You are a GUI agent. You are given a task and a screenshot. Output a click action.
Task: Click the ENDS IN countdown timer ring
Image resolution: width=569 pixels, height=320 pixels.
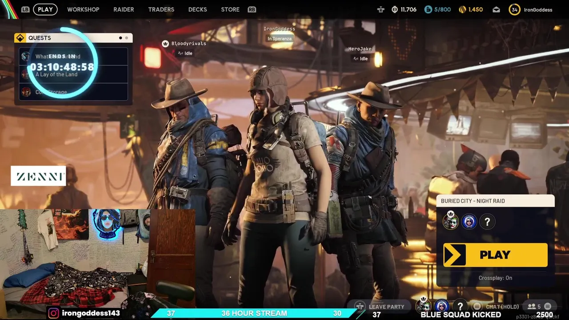(63, 63)
